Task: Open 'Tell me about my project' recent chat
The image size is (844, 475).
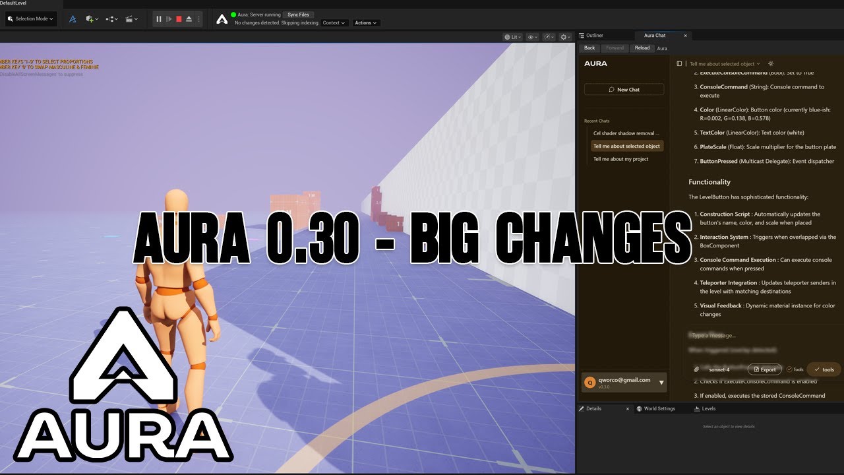Action: tap(620, 159)
